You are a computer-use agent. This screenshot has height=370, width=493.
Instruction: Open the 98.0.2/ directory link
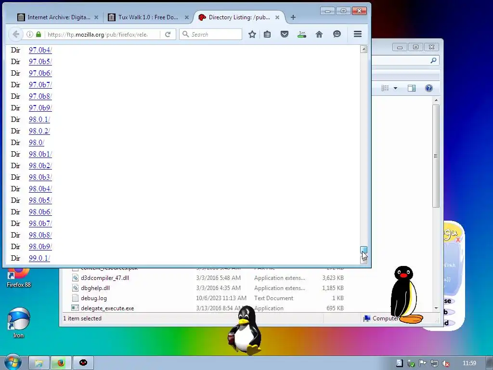coord(39,131)
